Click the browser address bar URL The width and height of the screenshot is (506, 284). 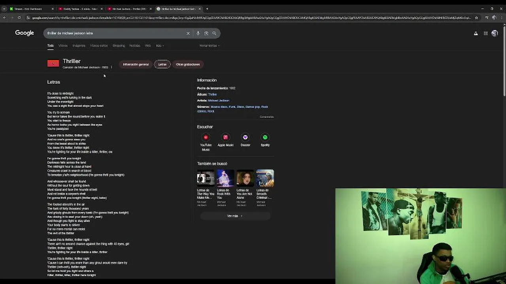(x=251, y=18)
